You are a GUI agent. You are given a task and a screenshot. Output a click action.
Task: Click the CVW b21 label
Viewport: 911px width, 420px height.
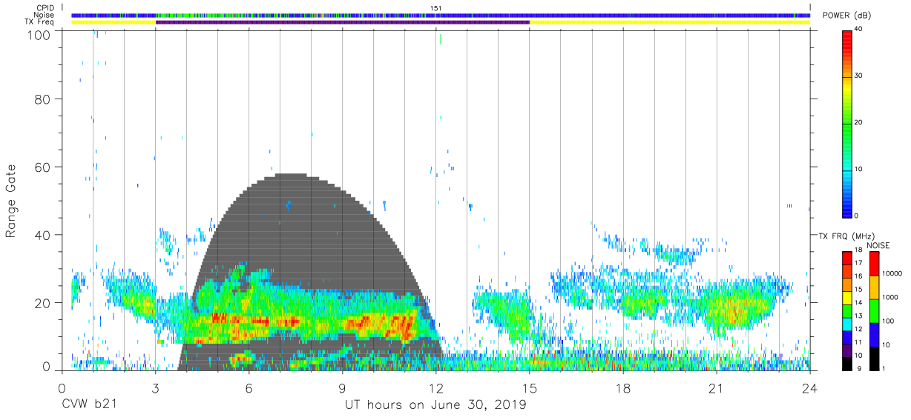click(88, 405)
